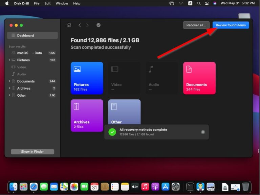Open the Archives 2 files tile

coord(87,116)
